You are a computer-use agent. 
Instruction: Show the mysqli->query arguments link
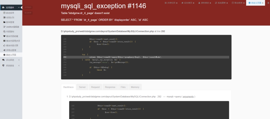point(188,96)
